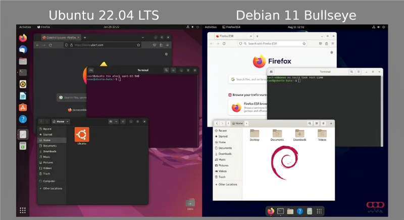This screenshot has width=404, height=220.
Task: Go back in Ubuntu Firefox window
Action: [x=37, y=45]
